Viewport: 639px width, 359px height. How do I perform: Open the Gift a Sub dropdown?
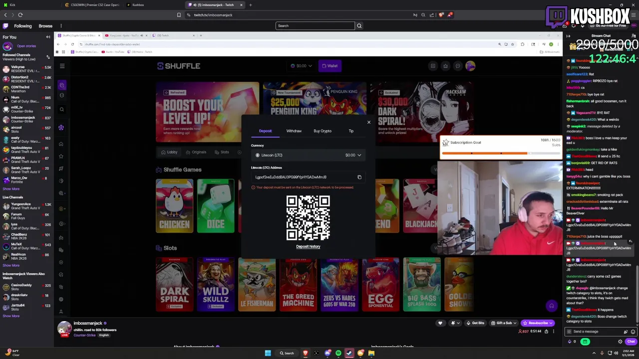click(504, 323)
